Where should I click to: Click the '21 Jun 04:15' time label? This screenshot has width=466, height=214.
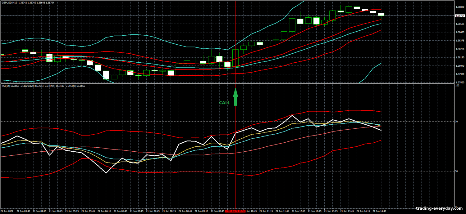point(39,211)
